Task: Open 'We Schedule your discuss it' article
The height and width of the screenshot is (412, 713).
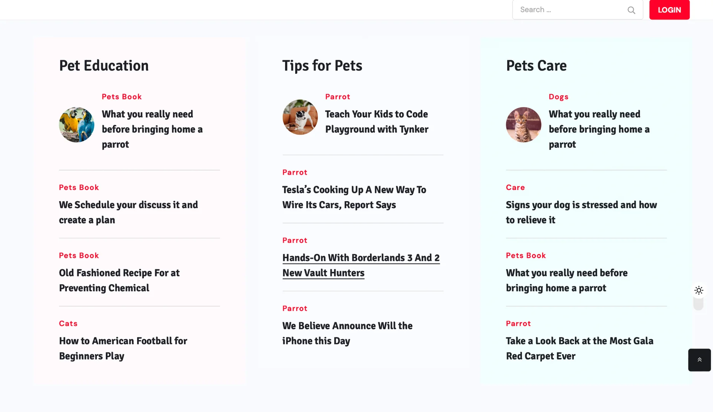Action: tap(128, 212)
